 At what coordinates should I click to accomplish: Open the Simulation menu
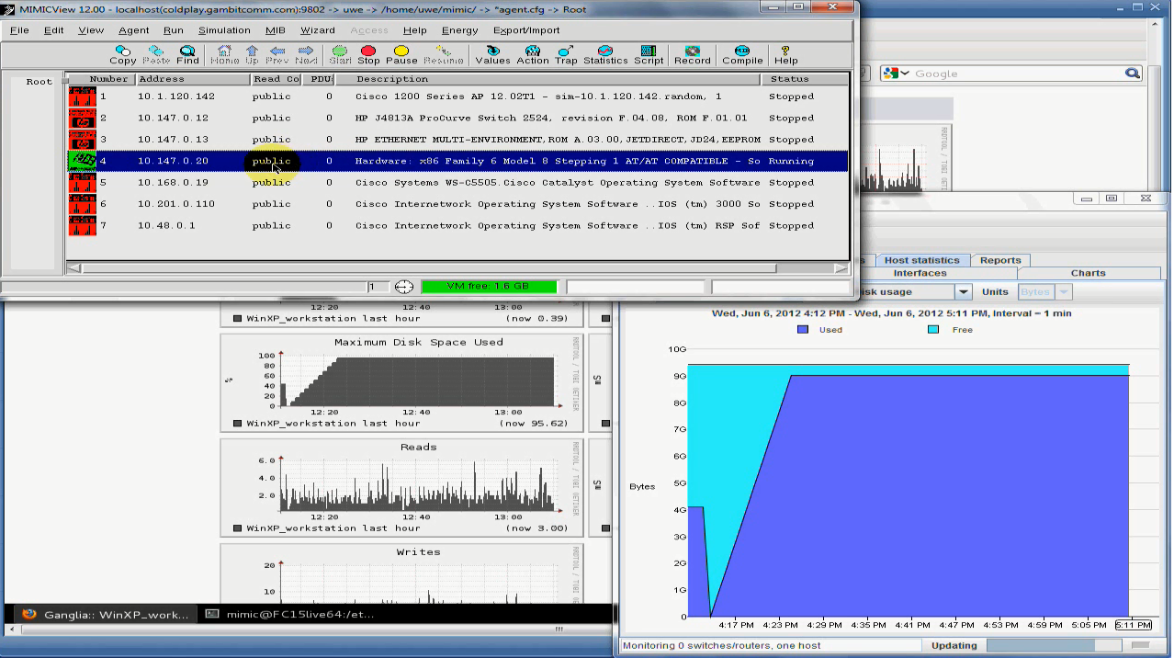click(224, 30)
